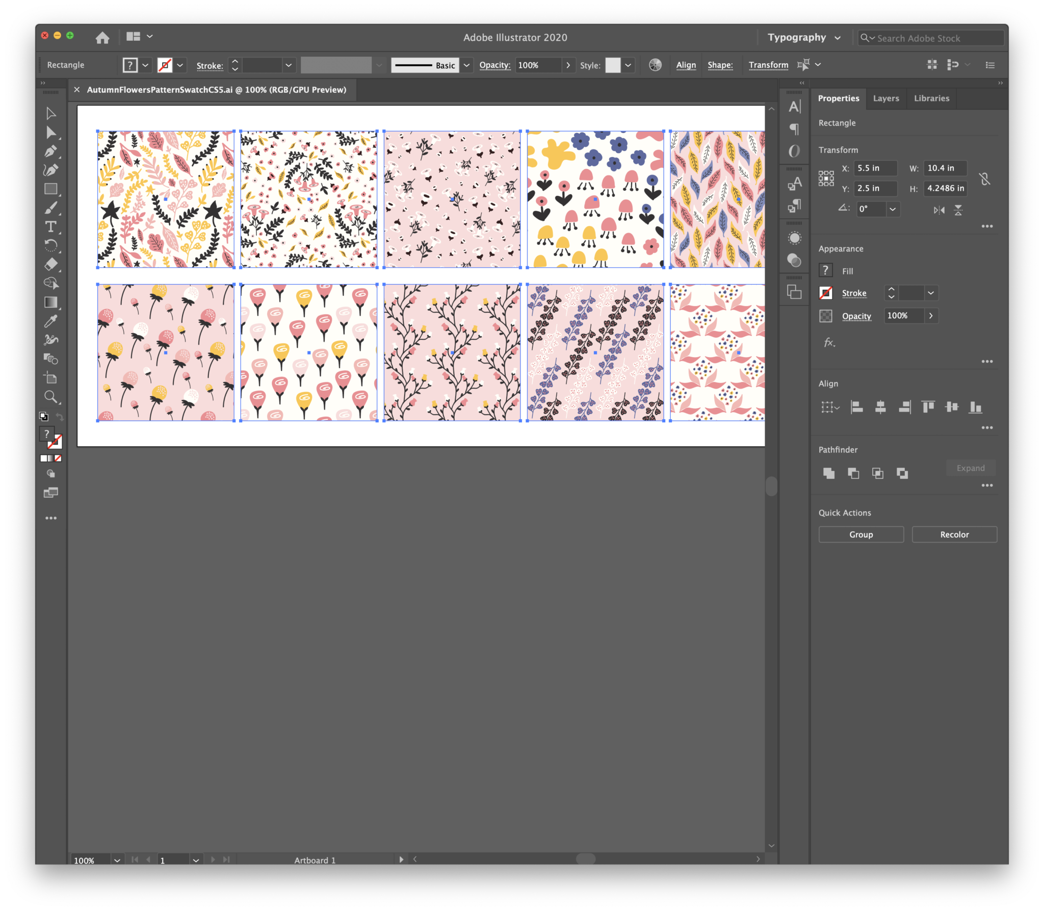This screenshot has height=911, width=1044.
Task: Click the Fill swatch in Appearance
Action: coord(825,270)
